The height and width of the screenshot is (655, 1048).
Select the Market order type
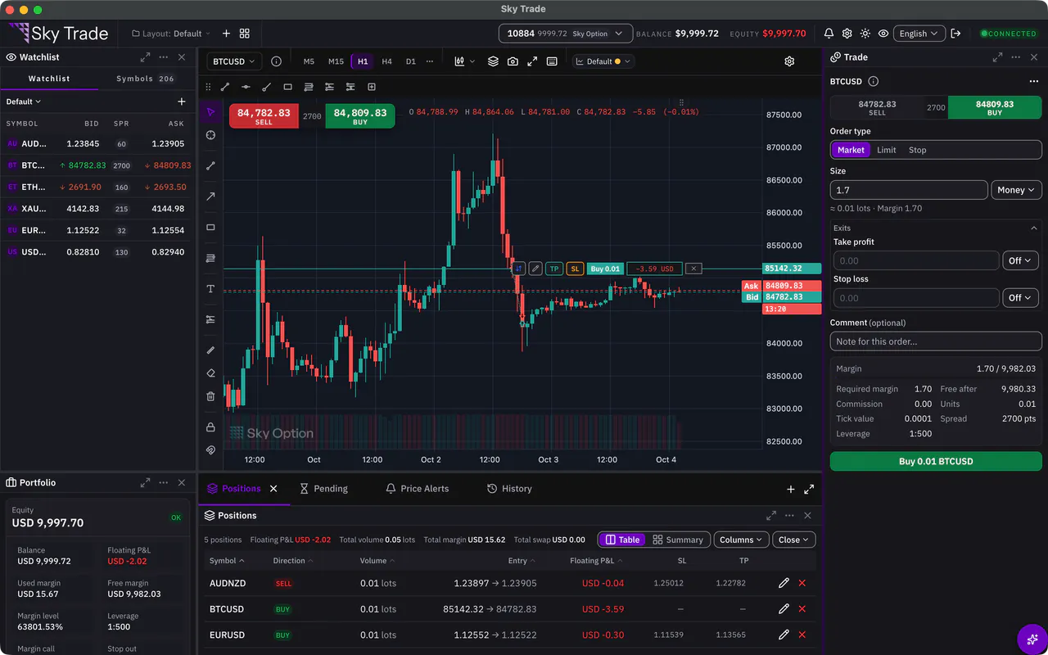(x=851, y=150)
